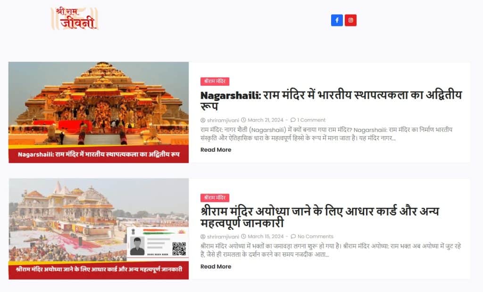Click author icon beside shriramjivani in Nagarshaili post
The height and width of the screenshot is (292, 483).
click(x=203, y=120)
